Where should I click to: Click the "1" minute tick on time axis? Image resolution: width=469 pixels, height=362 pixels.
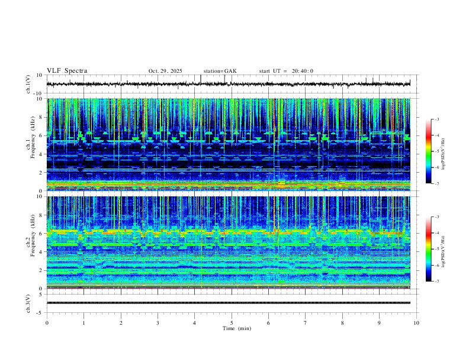click(83, 323)
